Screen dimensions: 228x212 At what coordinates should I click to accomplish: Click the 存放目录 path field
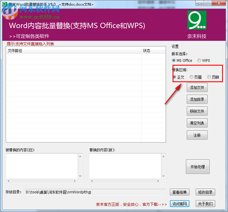[x=95, y=192]
